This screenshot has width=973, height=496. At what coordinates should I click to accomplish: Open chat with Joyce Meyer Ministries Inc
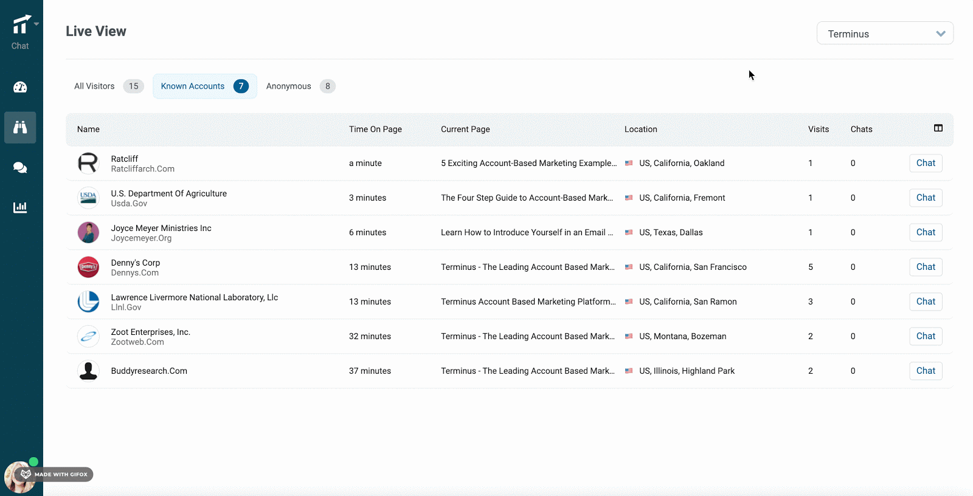tap(926, 232)
